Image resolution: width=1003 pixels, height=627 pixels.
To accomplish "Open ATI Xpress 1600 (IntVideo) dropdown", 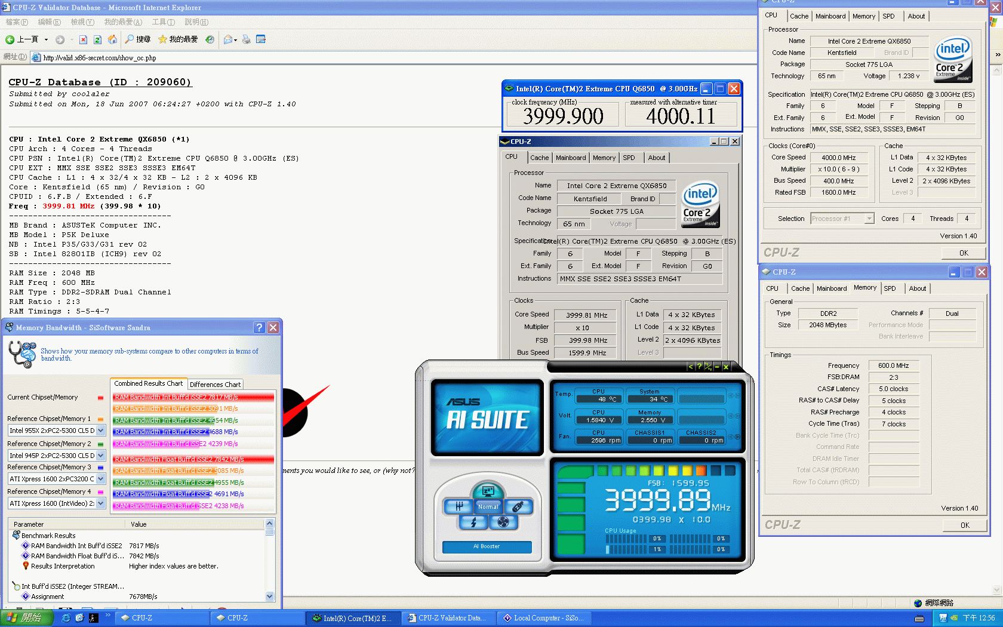I will point(100,503).
